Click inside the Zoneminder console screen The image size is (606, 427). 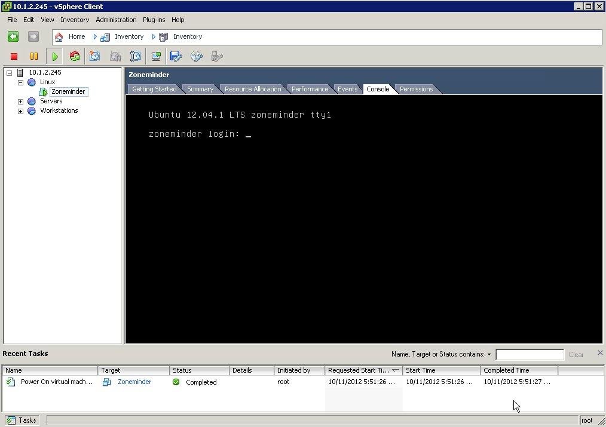tap(364, 219)
